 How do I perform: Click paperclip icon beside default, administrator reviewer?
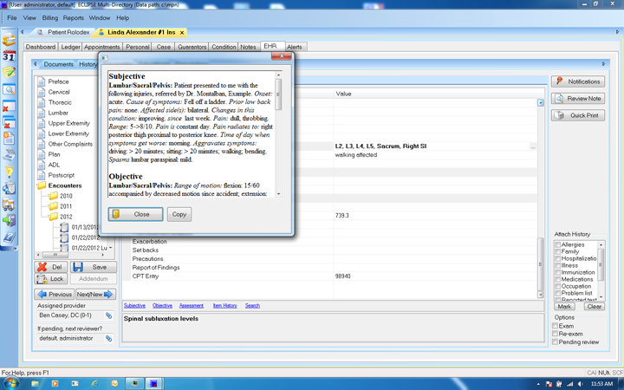click(108, 339)
